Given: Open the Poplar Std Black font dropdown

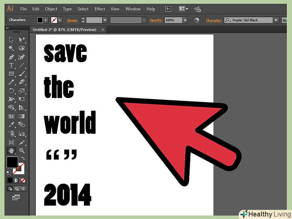Looking at the screenshot, I should click(276, 20).
